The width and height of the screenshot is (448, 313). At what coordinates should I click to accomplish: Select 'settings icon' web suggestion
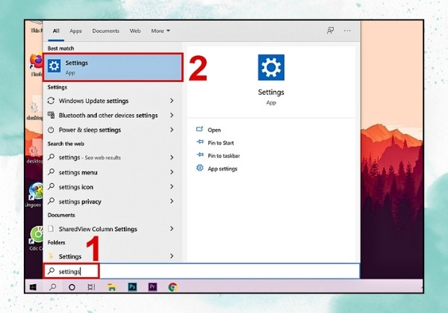point(113,187)
